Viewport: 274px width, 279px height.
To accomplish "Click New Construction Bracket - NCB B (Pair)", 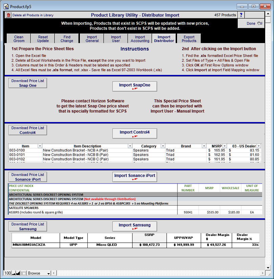I will click(x=76, y=155).
